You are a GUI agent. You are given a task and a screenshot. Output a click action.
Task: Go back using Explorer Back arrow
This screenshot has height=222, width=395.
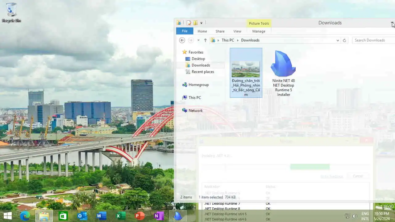click(x=182, y=40)
